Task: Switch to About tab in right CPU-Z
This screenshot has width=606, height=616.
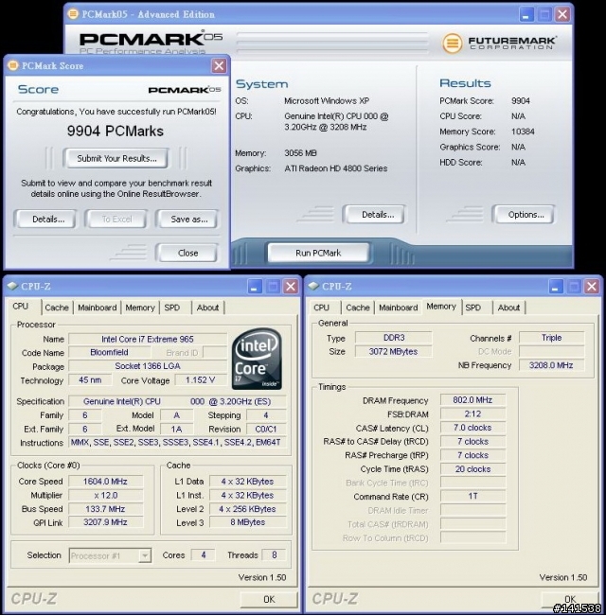Action: click(x=508, y=308)
